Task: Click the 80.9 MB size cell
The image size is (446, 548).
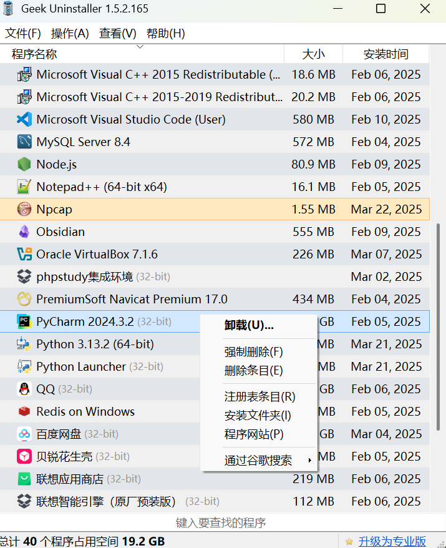Action: (313, 164)
